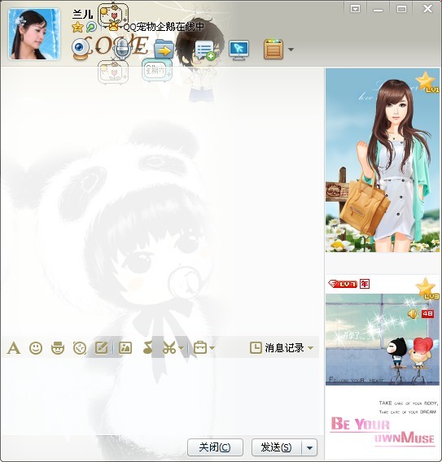The image size is (442, 462).
Task: Open the title bar menu dropdown button
Action: 355,9
